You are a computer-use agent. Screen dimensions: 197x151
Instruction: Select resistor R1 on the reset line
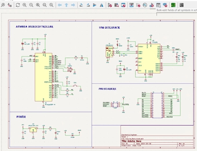point(67,83)
